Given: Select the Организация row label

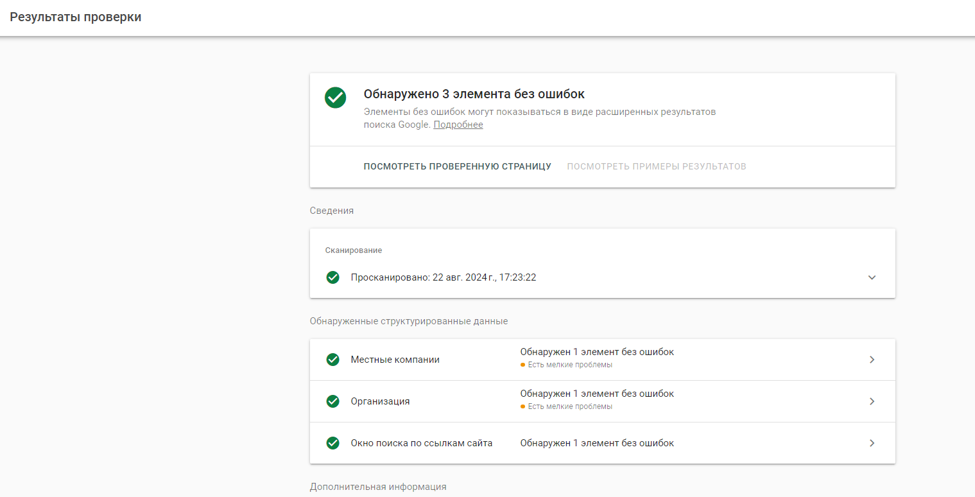Looking at the screenshot, I should click(380, 401).
